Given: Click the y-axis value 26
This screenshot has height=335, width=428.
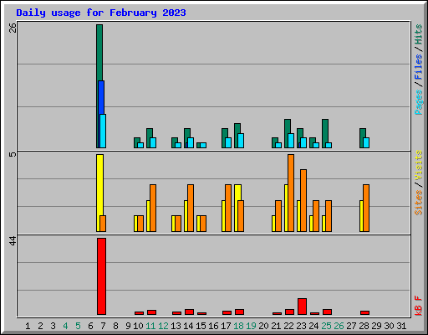Looking at the screenshot, I should click(13, 28).
